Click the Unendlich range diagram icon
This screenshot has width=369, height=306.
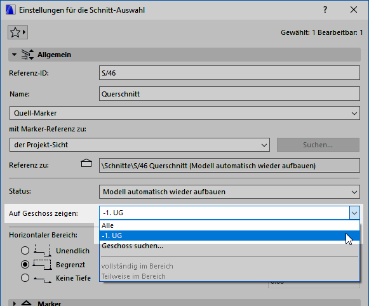43,251
